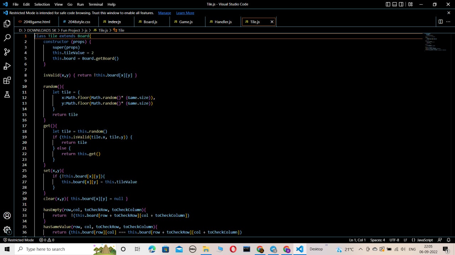Viewport: 455px width, 255px height.
Task: Expand the Fun Project breadcrumb
Action: tap(70, 30)
